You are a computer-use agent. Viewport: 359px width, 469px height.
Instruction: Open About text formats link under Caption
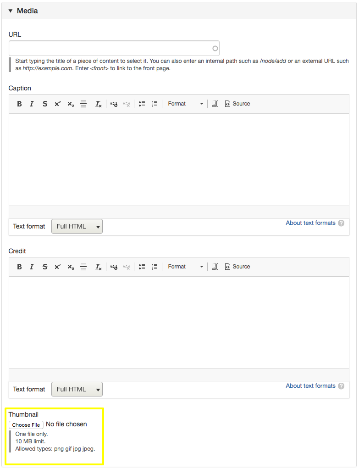click(x=310, y=223)
